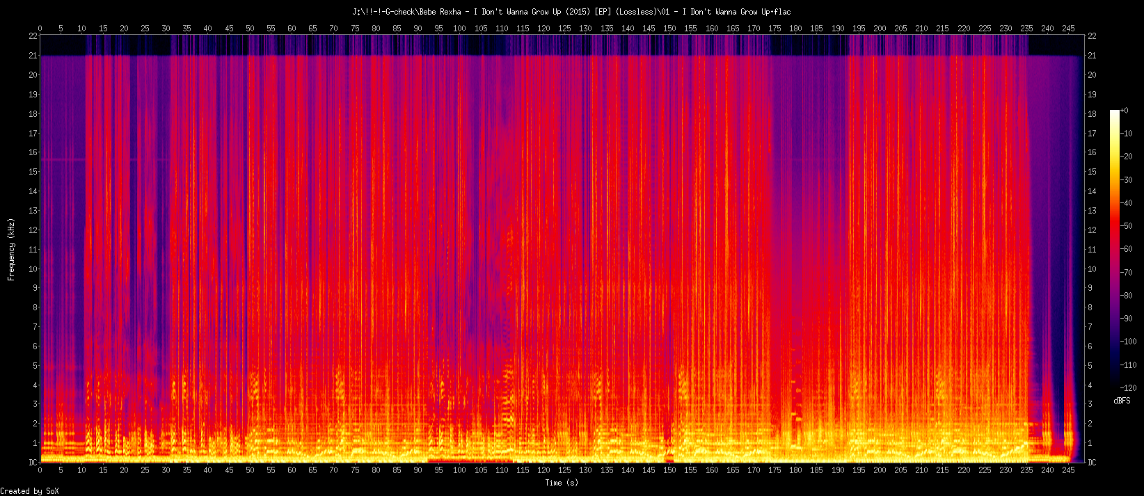Screen dimensions: 1144x496
Task: Click "DC" on the left frequency axis
Action: pyautogui.click(x=33, y=463)
